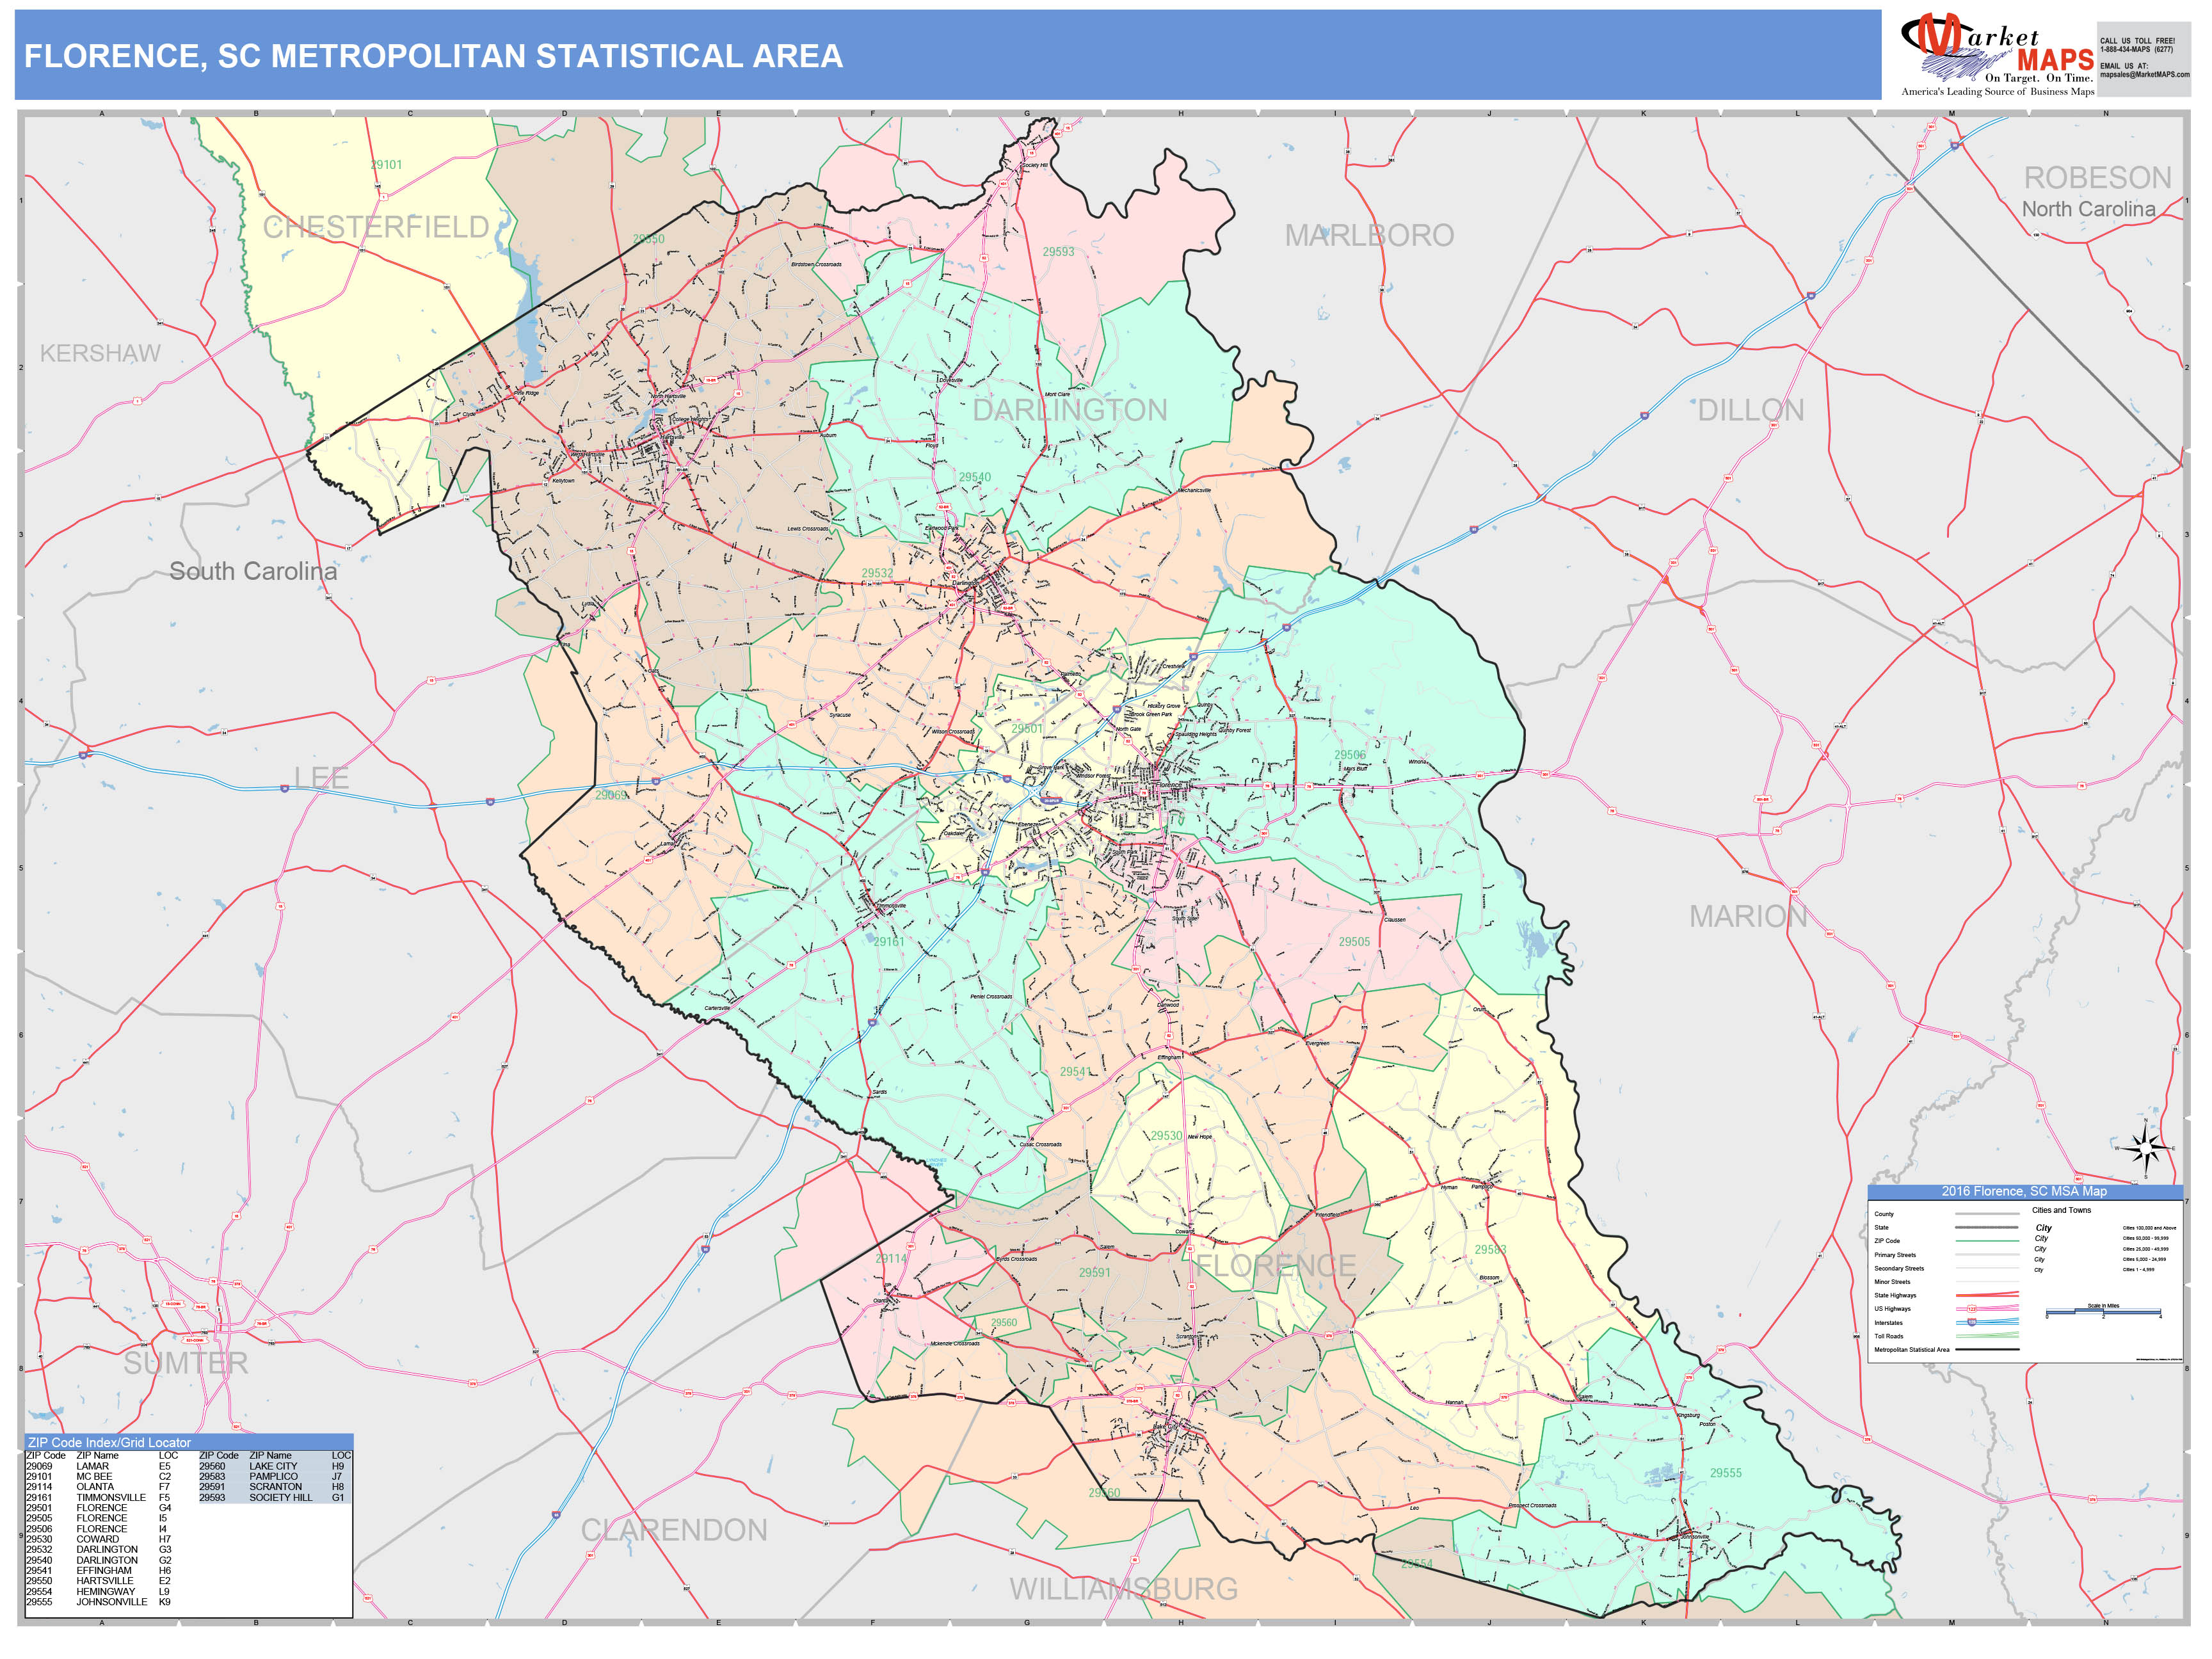Click the US Highways shield in legend
2212x1659 pixels.
point(1971,1308)
